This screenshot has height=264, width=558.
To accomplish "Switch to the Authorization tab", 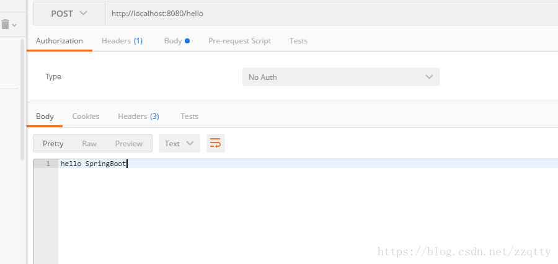I will click(x=60, y=41).
